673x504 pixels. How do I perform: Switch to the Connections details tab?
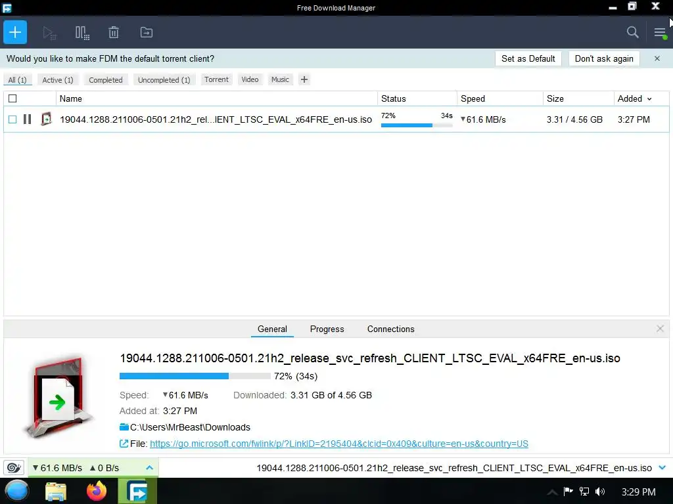coord(390,329)
